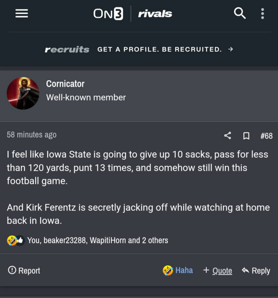Reply to Cornicator's post
Screen dimensions: 278x298
click(256, 271)
